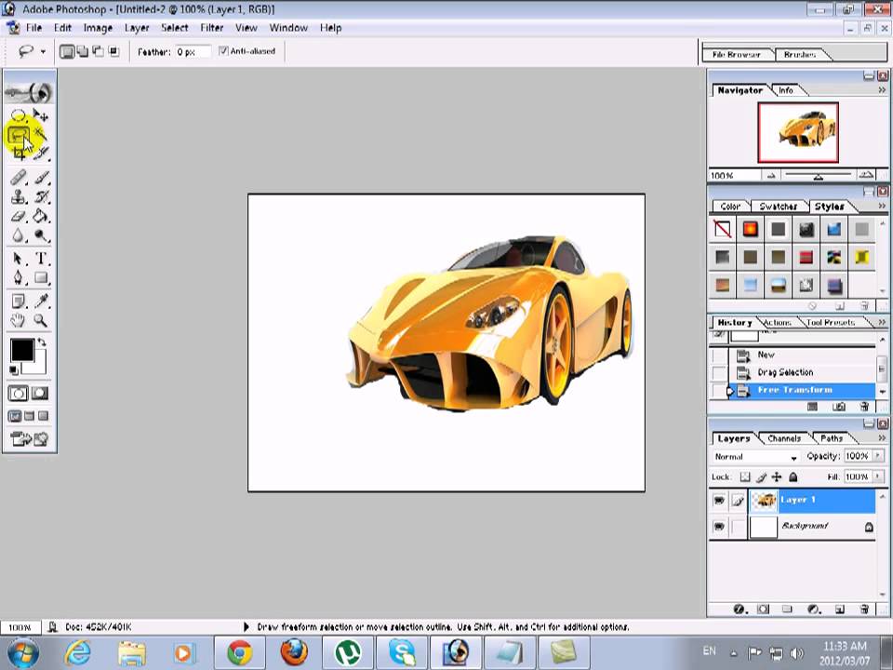Image resolution: width=893 pixels, height=670 pixels.
Task: Open the Filter menu
Action: 211,28
